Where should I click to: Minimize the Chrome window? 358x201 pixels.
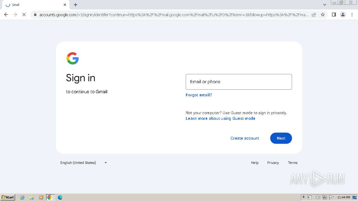tap(335, 3)
